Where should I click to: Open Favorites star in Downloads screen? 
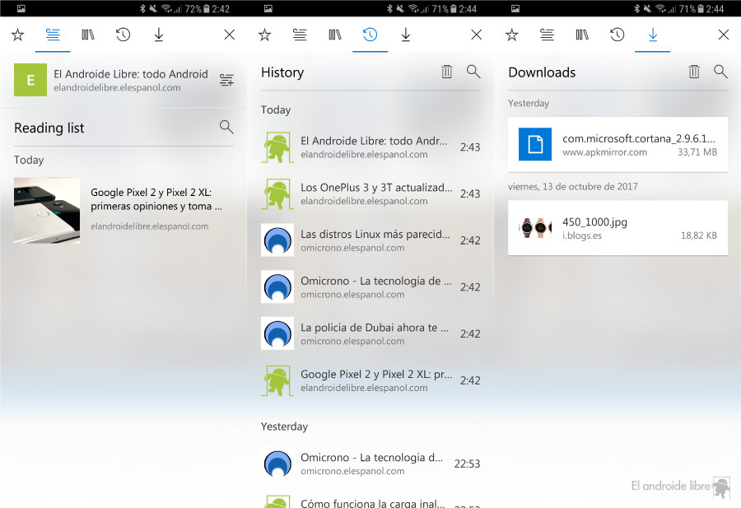(x=512, y=35)
